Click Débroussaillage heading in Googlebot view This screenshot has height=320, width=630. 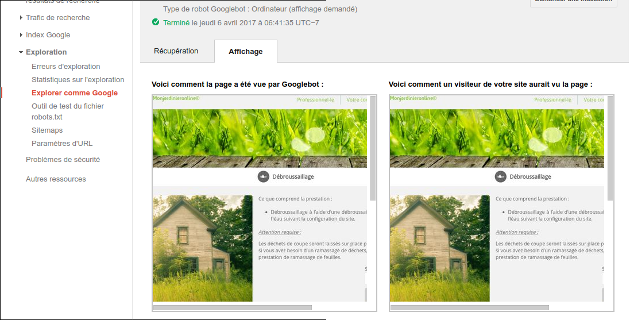[293, 176]
